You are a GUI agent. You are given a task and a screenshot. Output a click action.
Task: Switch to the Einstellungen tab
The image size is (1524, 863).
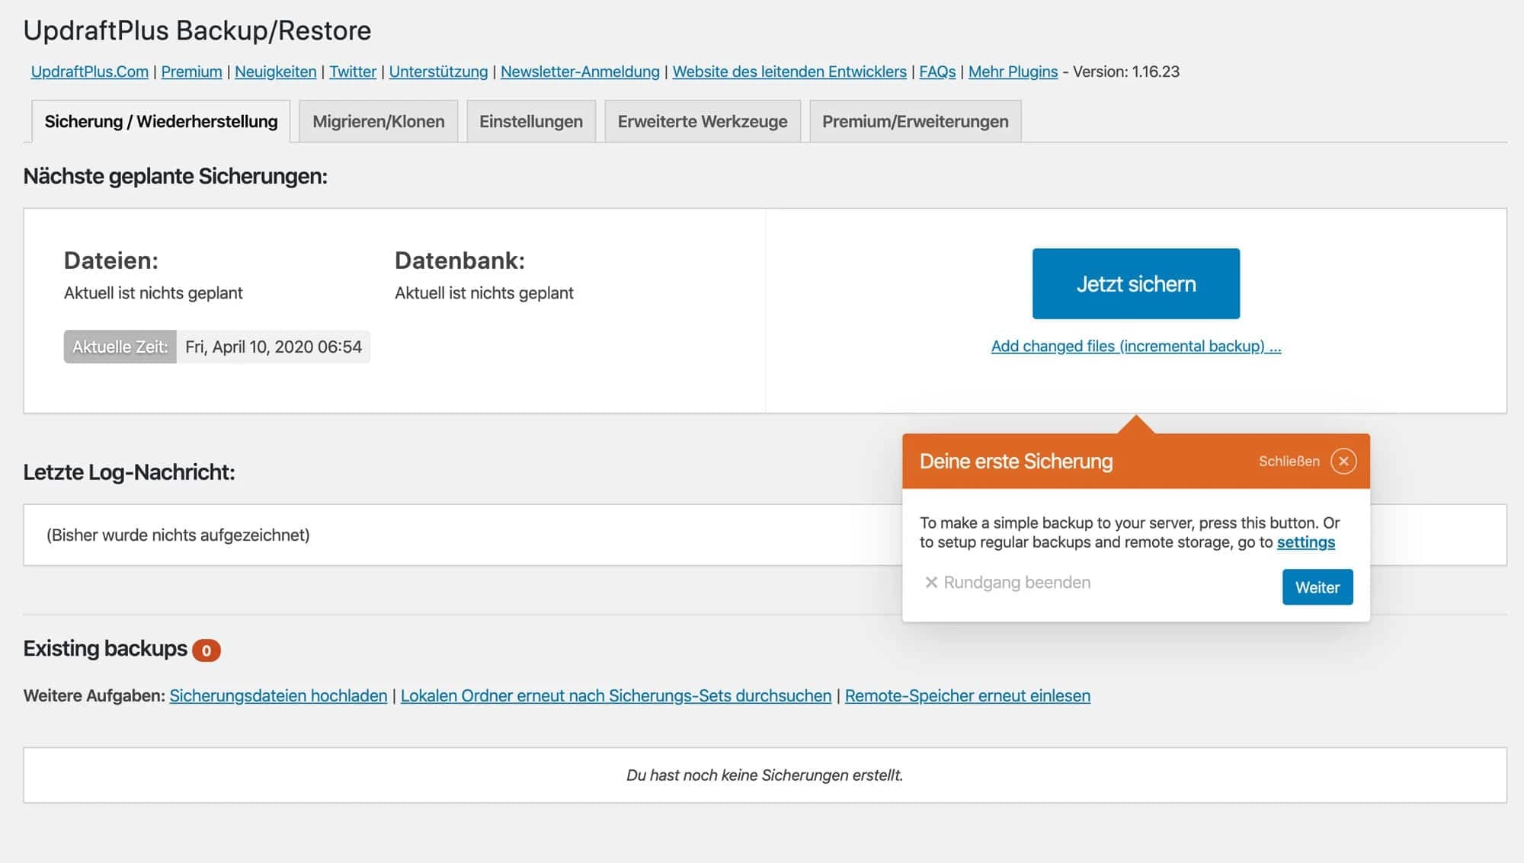pos(531,120)
